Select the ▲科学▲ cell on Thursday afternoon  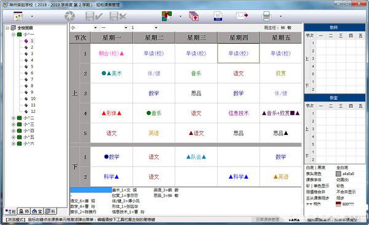[x=239, y=177]
